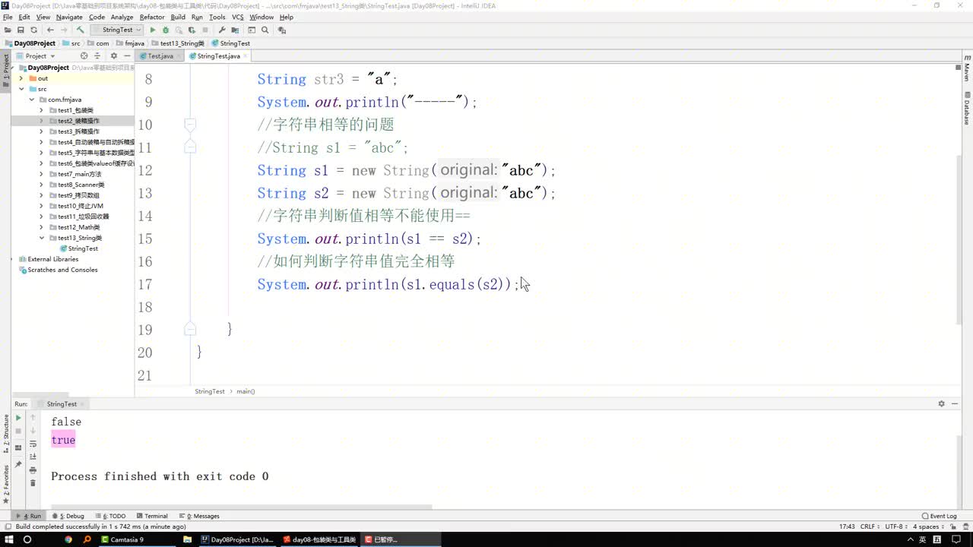Toggle soft-wrap in Run console

pyautogui.click(x=33, y=444)
